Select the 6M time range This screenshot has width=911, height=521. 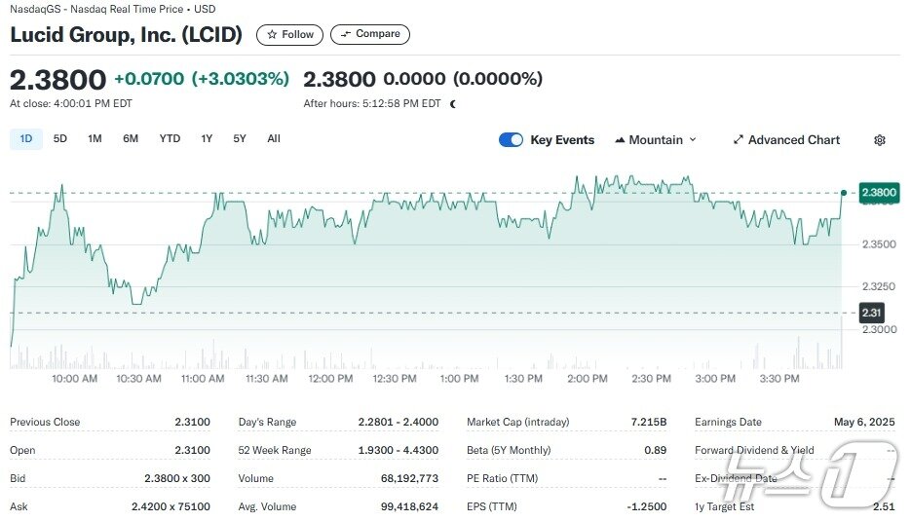pyautogui.click(x=131, y=139)
